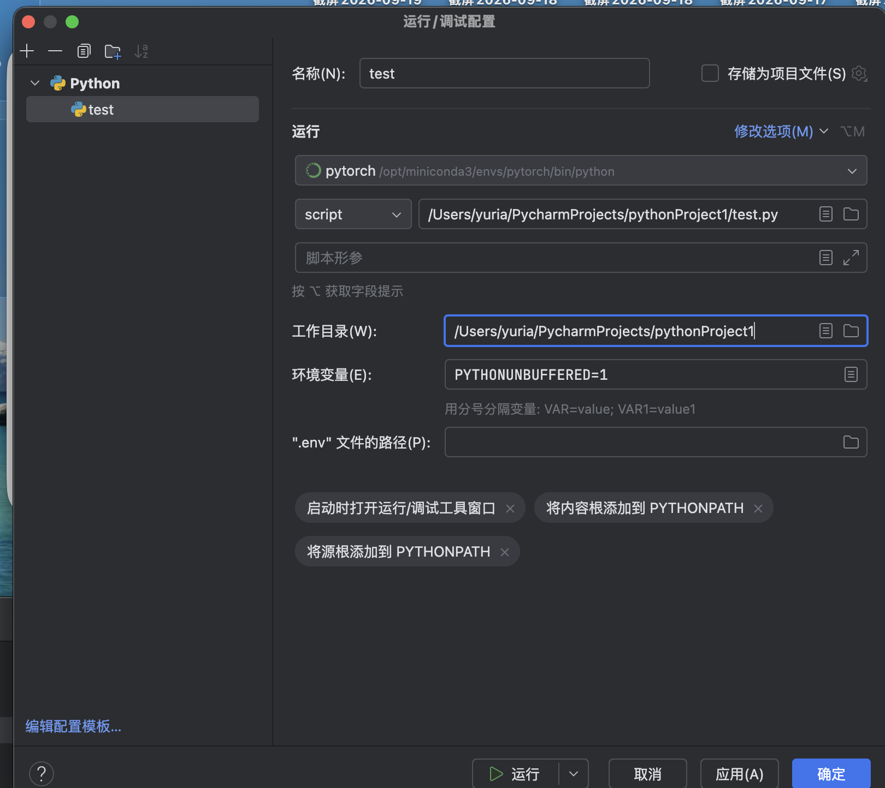Create a new configuration folder
This screenshot has height=788, width=885.
point(113,51)
